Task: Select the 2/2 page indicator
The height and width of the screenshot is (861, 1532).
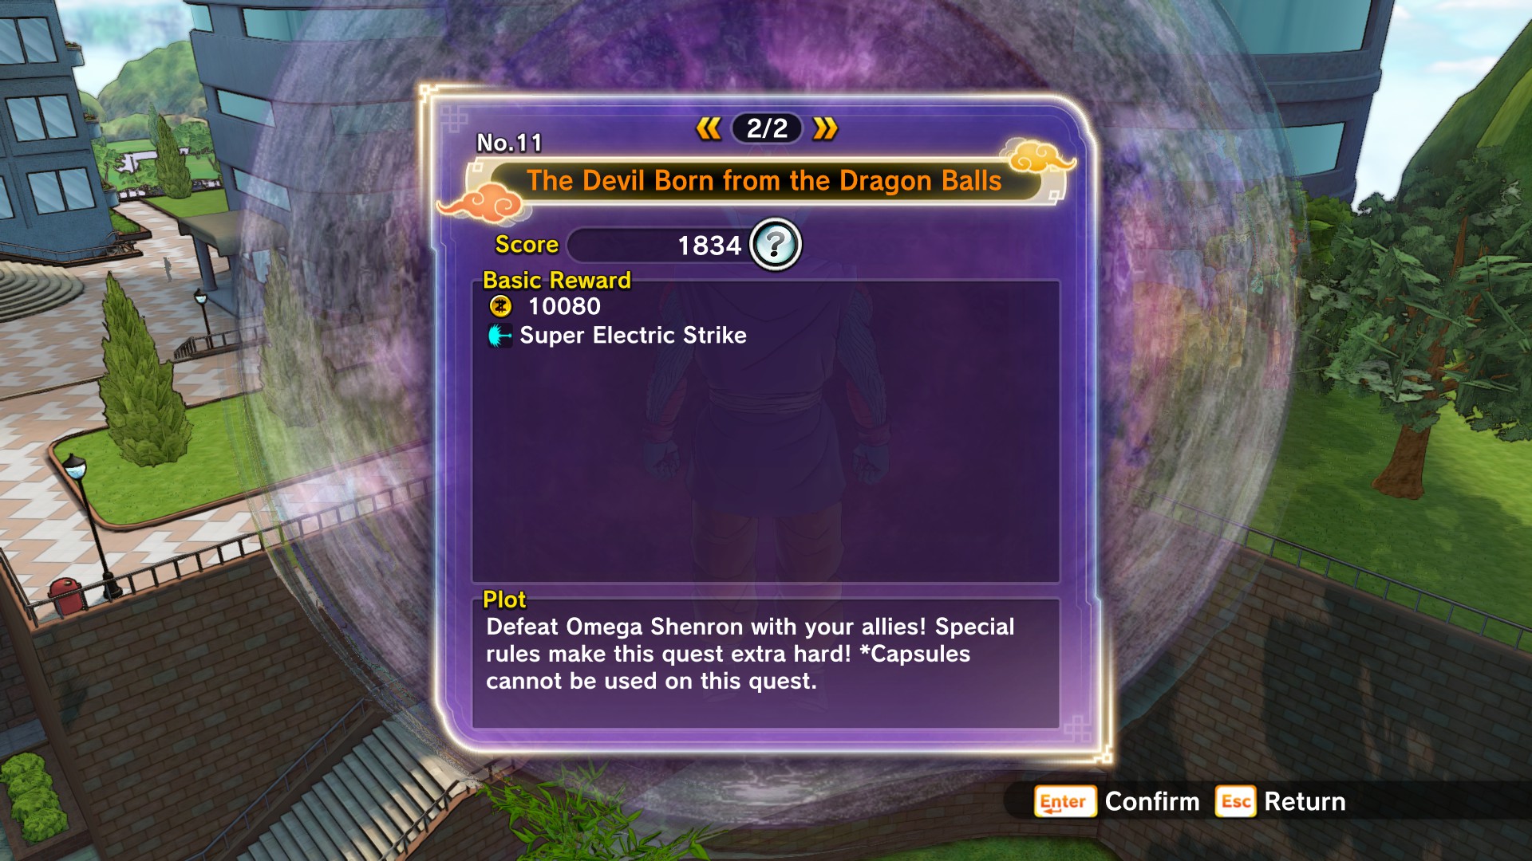Action: (767, 128)
